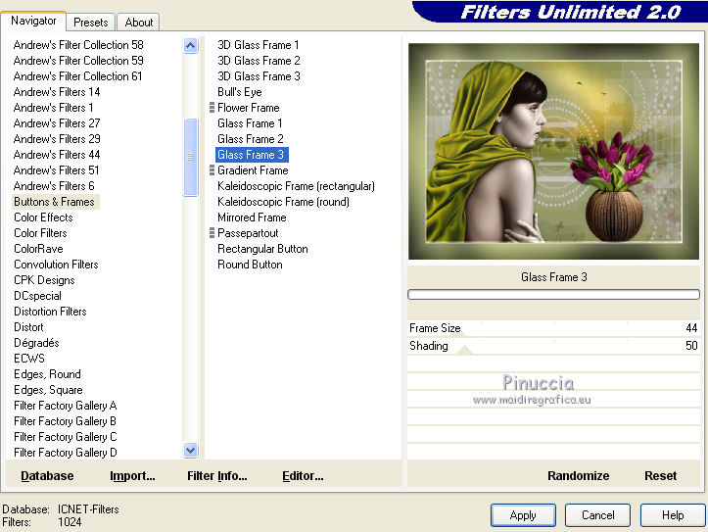Select the CPK Designs category
This screenshot has height=532, width=708.
pyautogui.click(x=44, y=280)
